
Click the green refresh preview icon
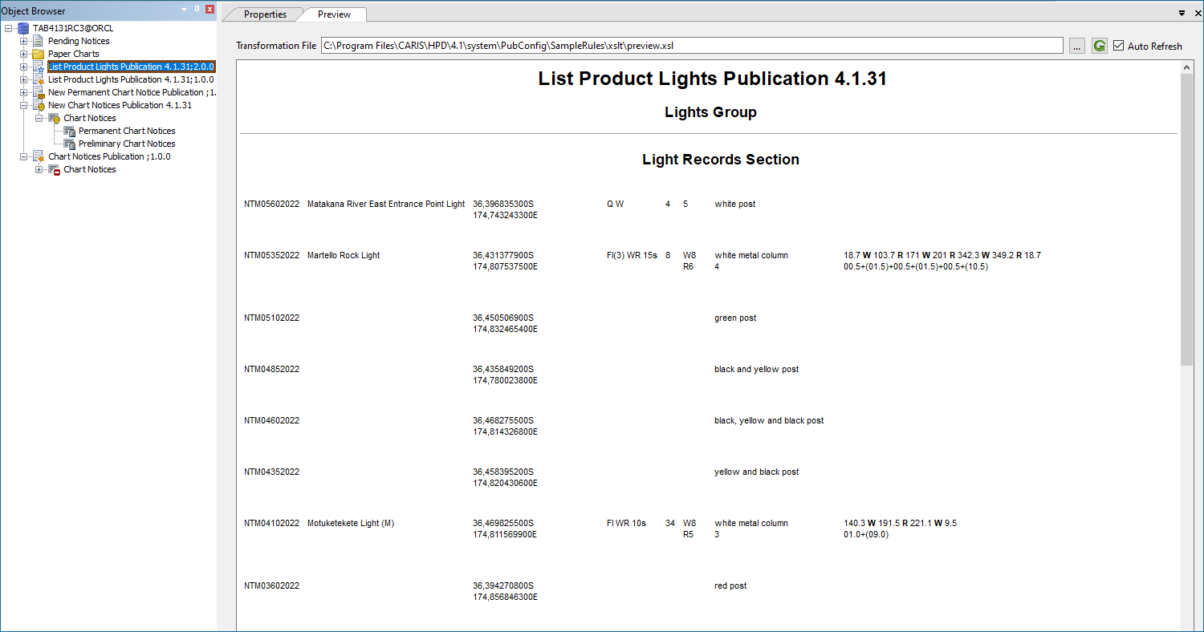(x=1099, y=46)
